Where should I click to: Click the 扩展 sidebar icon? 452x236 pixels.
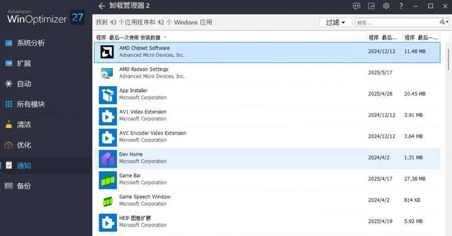[9, 63]
